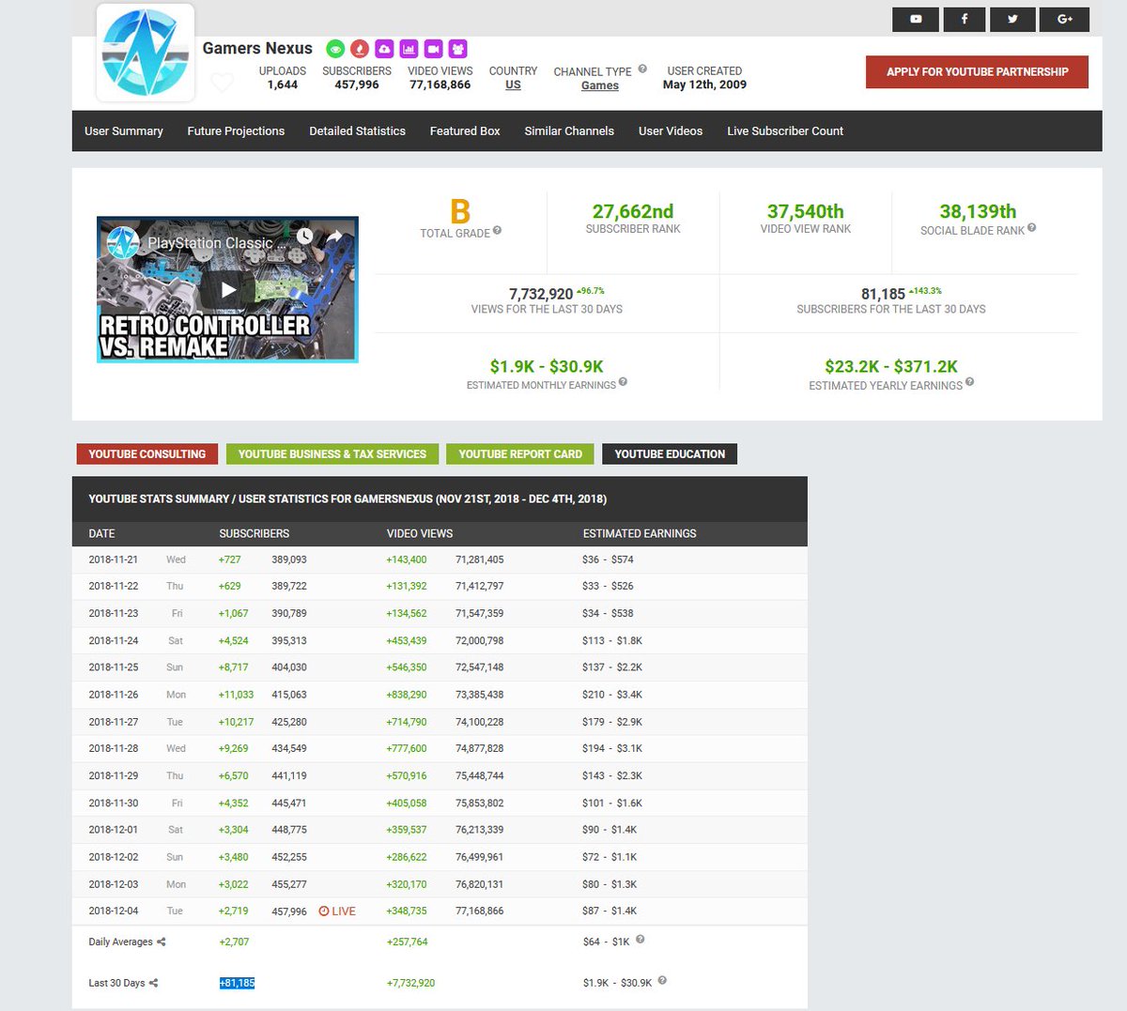Favorite channel with the heart icon
1127x1011 pixels.
[222, 83]
